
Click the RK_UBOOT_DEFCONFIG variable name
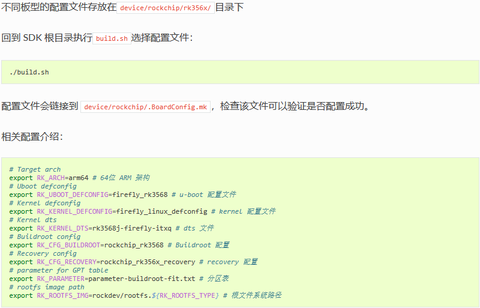pos(73,195)
